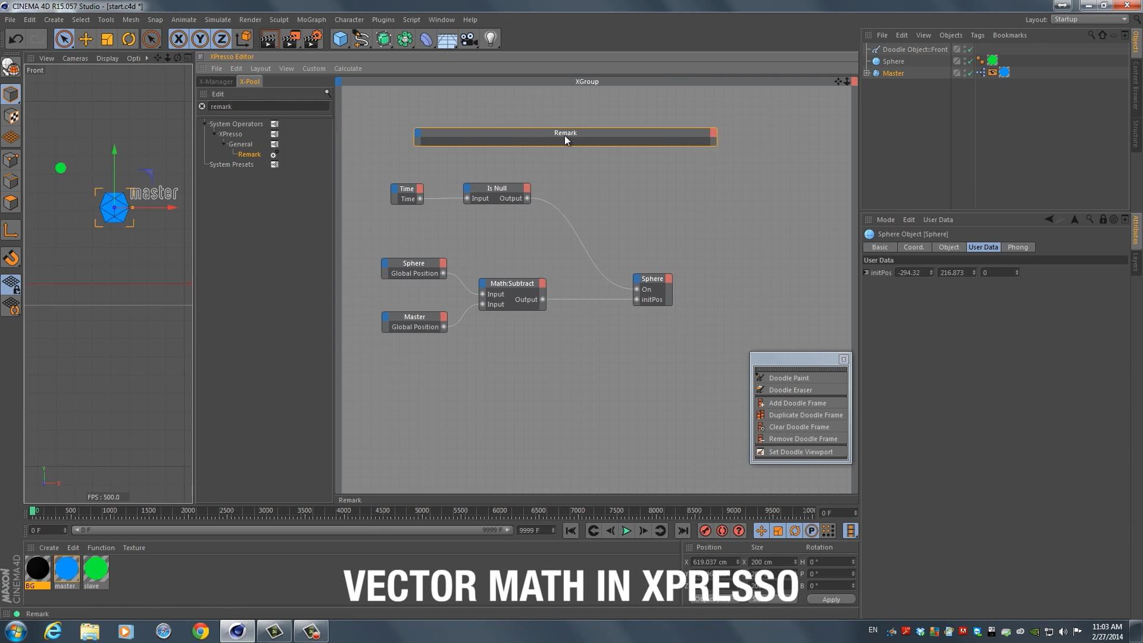Collapse the System Operators tree node
Image resolution: width=1143 pixels, height=643 pixels.
tap(205, 124)
